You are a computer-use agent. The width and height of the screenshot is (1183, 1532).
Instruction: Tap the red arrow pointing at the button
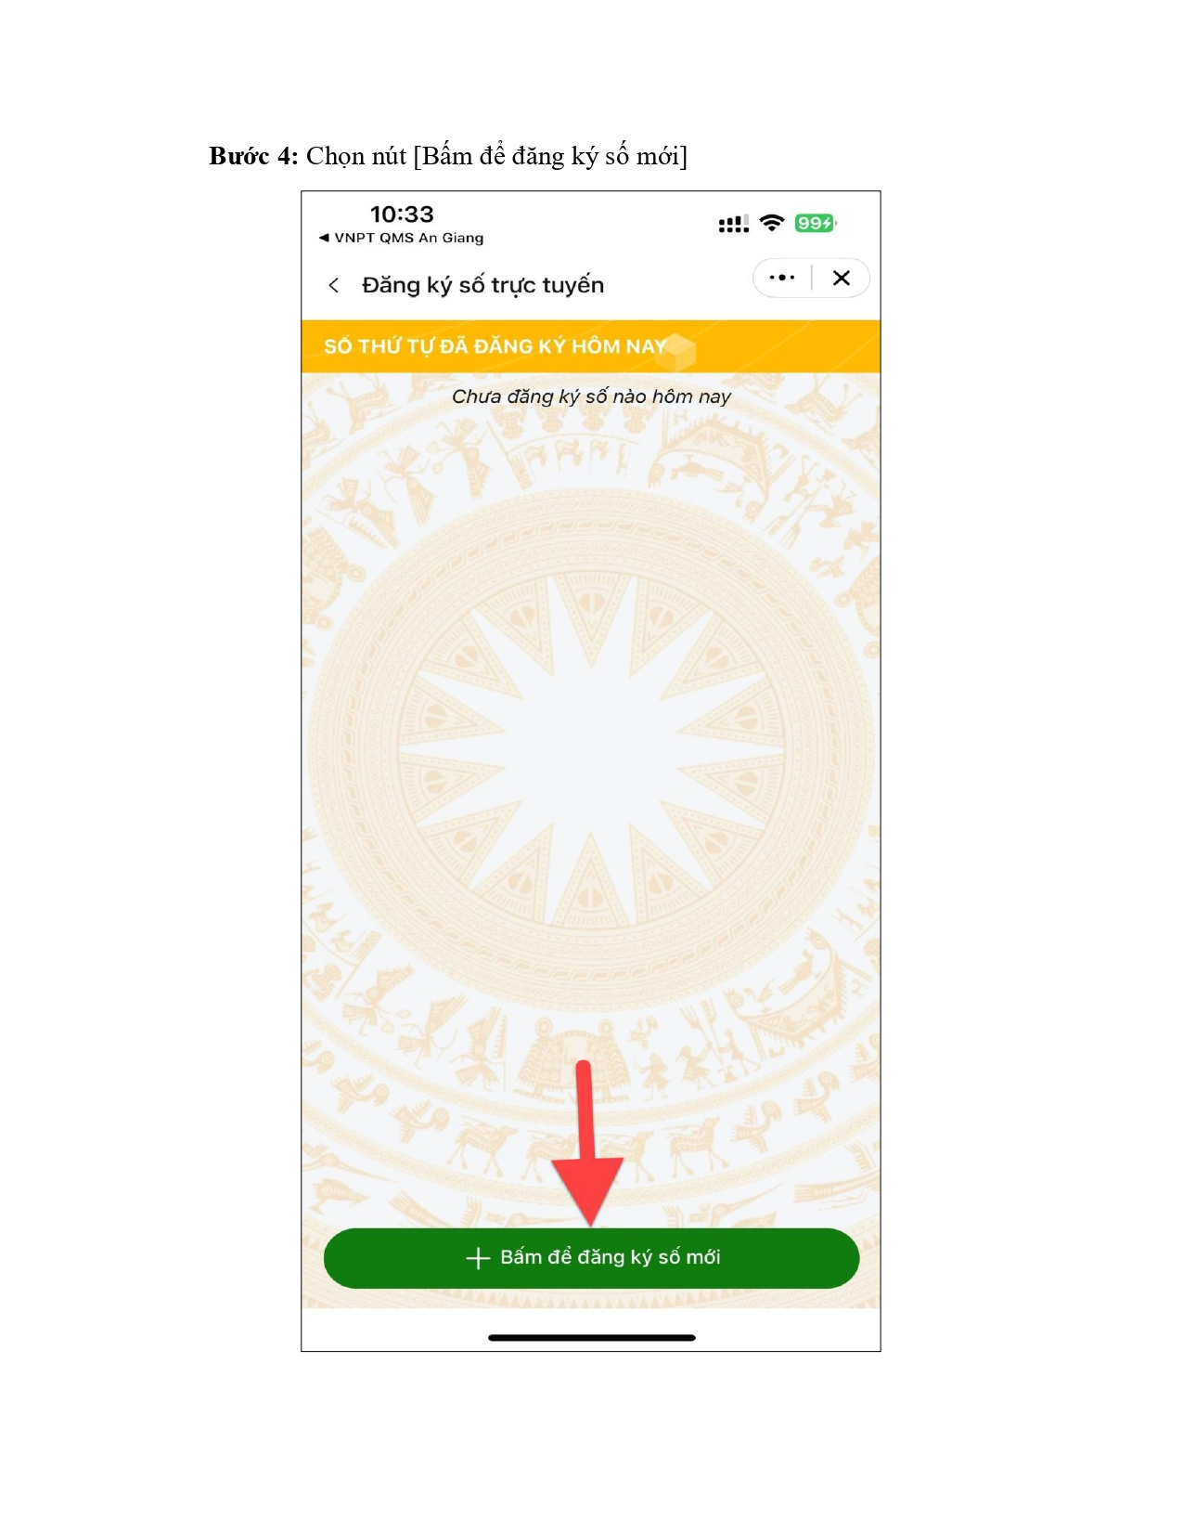coord(586,1144)
